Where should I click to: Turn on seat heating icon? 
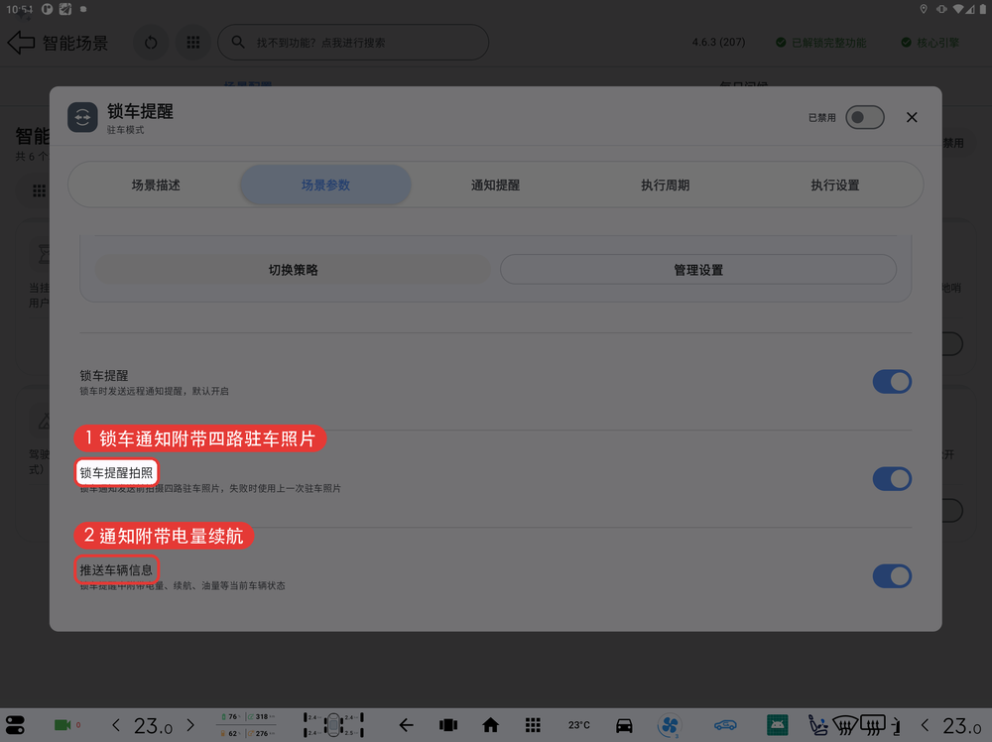(818, 725)
